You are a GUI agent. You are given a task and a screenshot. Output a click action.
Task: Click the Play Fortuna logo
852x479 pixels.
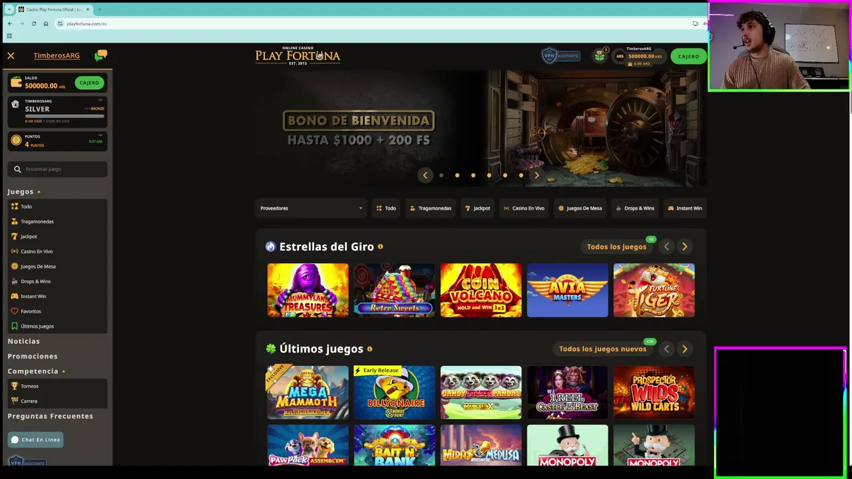click(298, 56)
